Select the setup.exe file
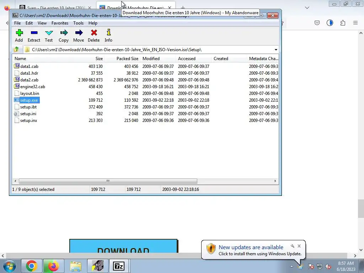The height and width of the screenshot is (273, 364). click(x=29, y=100)
